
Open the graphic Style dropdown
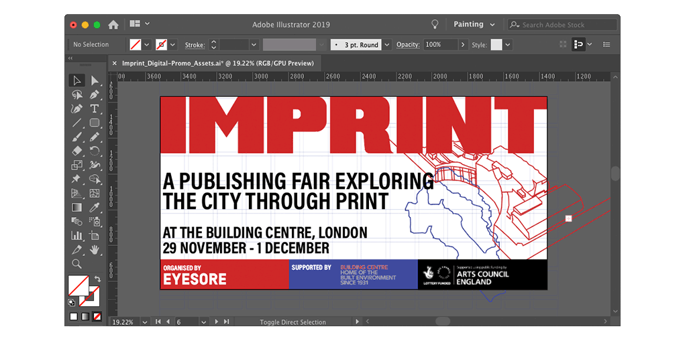[508, 45]
